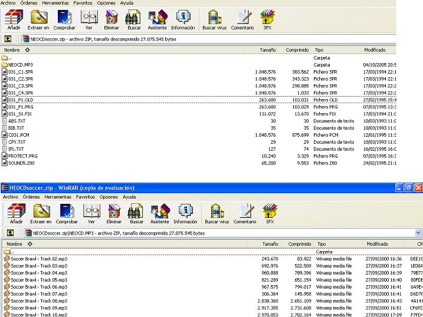The image size is (423, 317).
Task: Open Buscar binoculars in lower window toolbar
Action: pyautogui.click(x=137, y=213)
